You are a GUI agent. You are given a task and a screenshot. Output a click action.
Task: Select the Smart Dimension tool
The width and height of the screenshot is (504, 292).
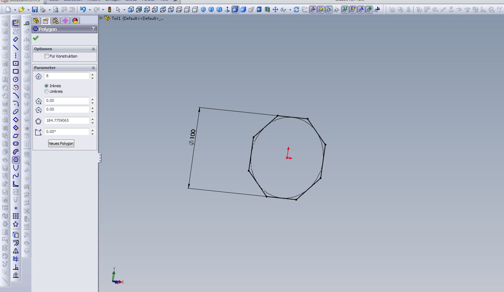[x=16, y=39]
